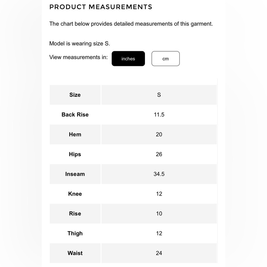Select the rise value 10

point(159,214)
